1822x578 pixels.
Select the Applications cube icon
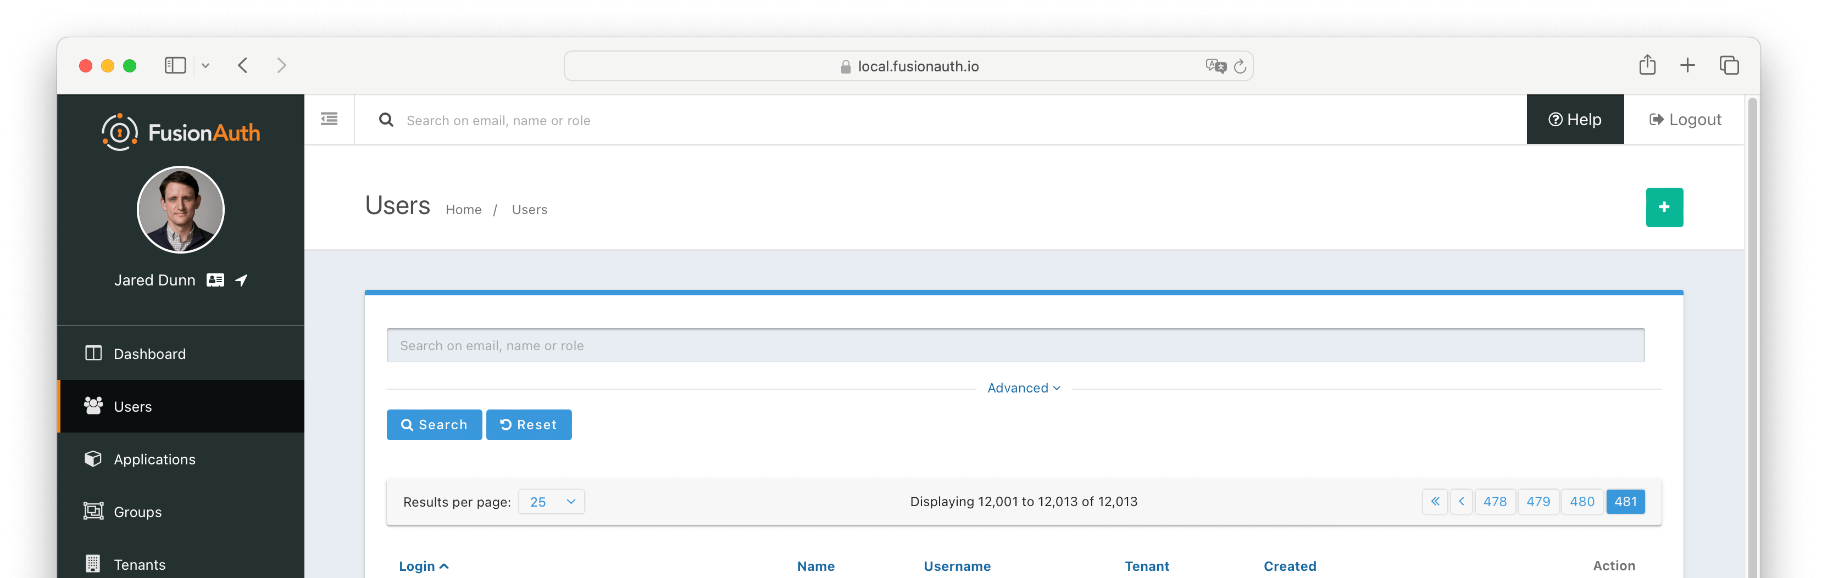click(93, 458)
